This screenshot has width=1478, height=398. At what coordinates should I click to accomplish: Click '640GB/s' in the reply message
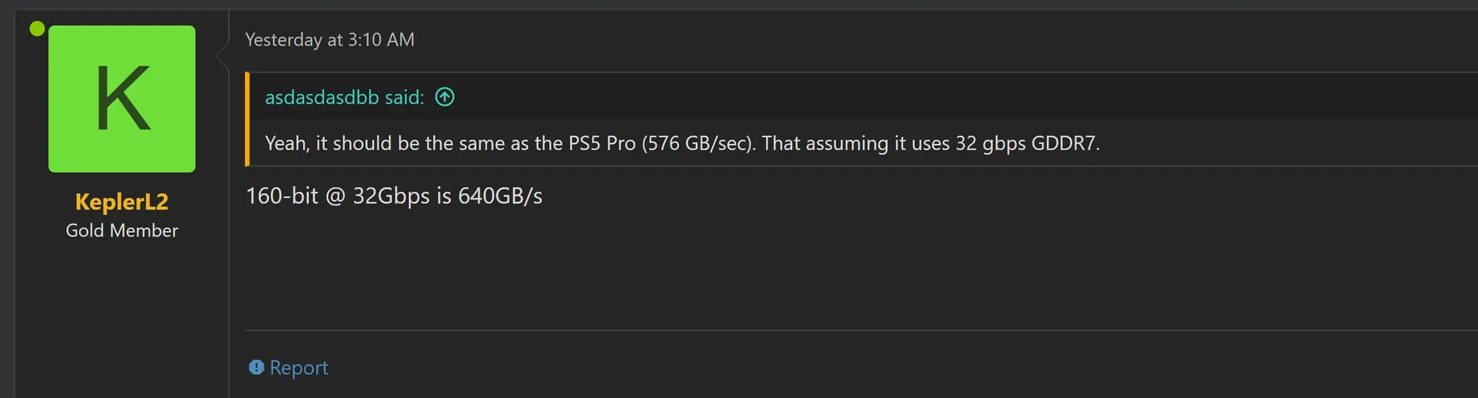tap(500, 196)
